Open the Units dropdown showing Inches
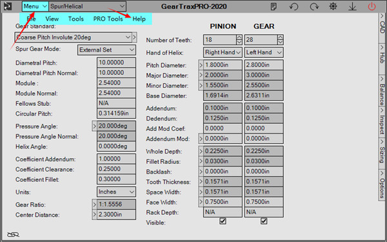 (x=116, y=192)
